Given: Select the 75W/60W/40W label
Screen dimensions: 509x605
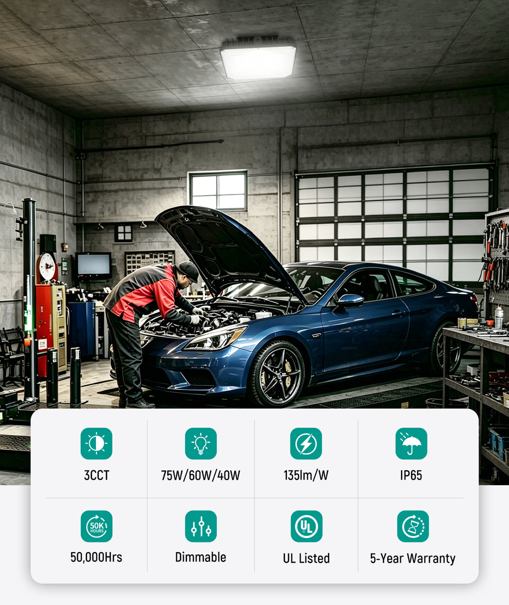Looking at the screenshot, I should [201, 475].
